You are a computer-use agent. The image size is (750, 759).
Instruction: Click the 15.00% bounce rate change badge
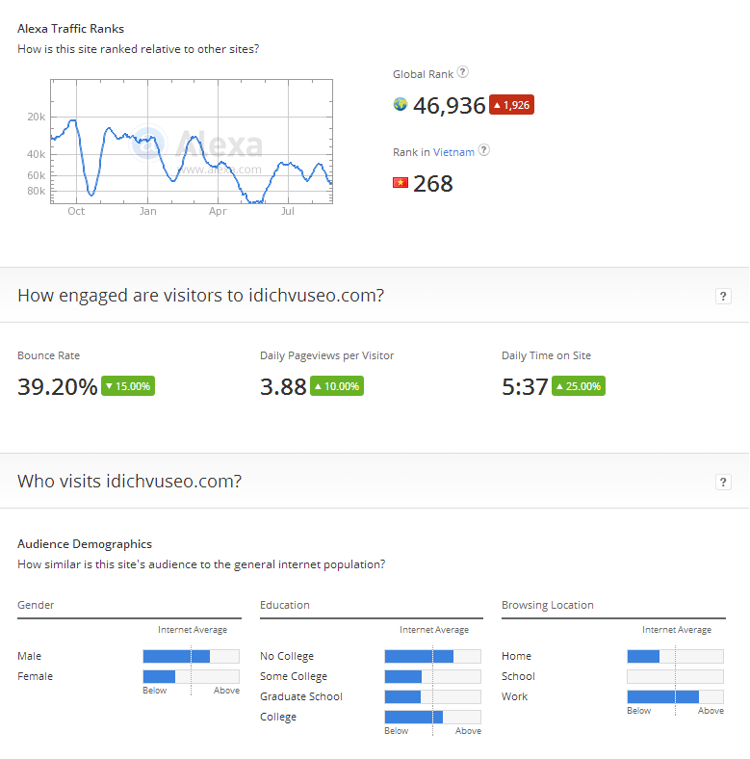[128, 386]
